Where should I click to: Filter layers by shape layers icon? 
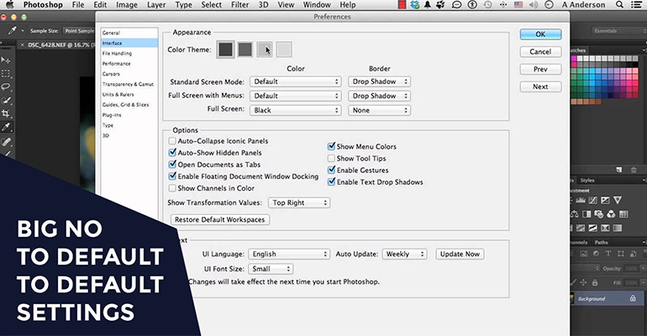coord(621,254)
